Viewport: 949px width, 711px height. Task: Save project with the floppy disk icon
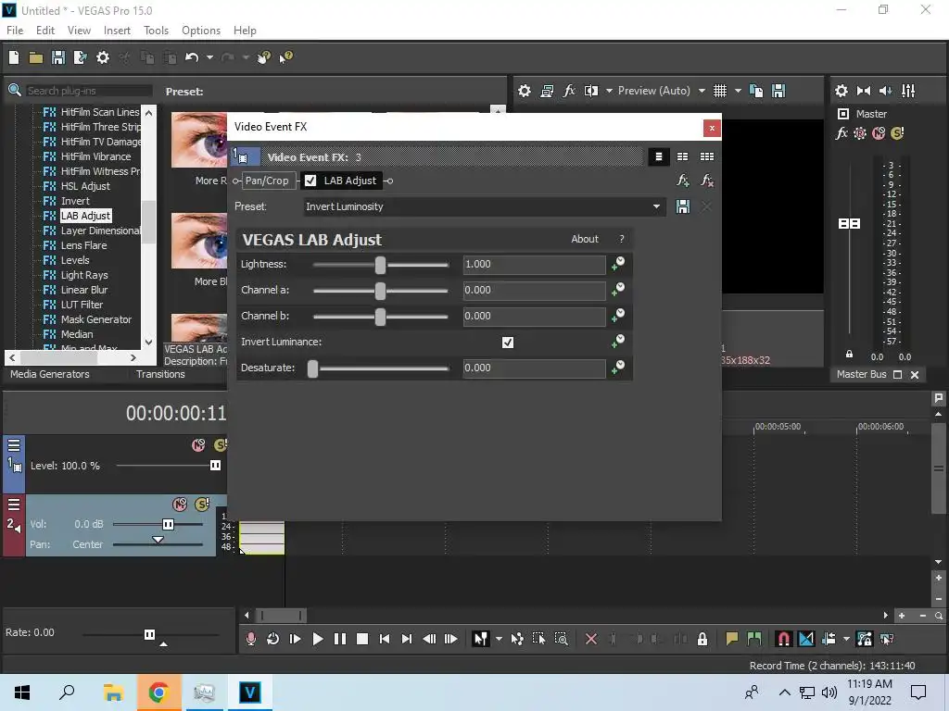click(58, 57)
